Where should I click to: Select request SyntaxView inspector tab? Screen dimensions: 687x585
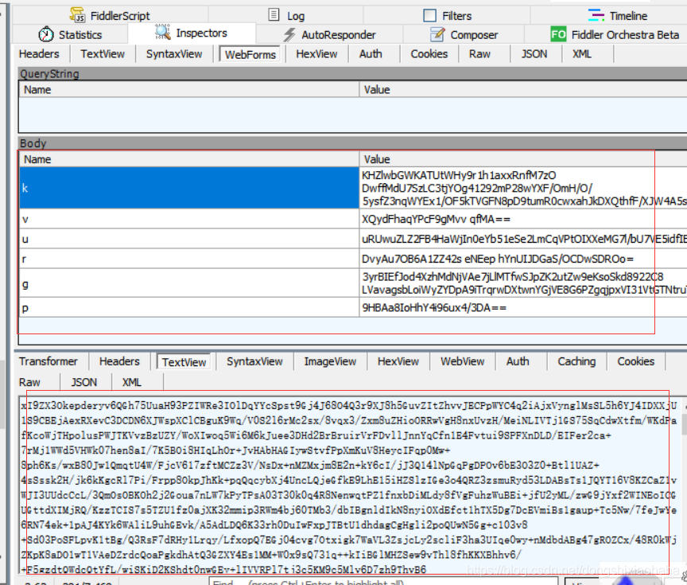(174, 54)
